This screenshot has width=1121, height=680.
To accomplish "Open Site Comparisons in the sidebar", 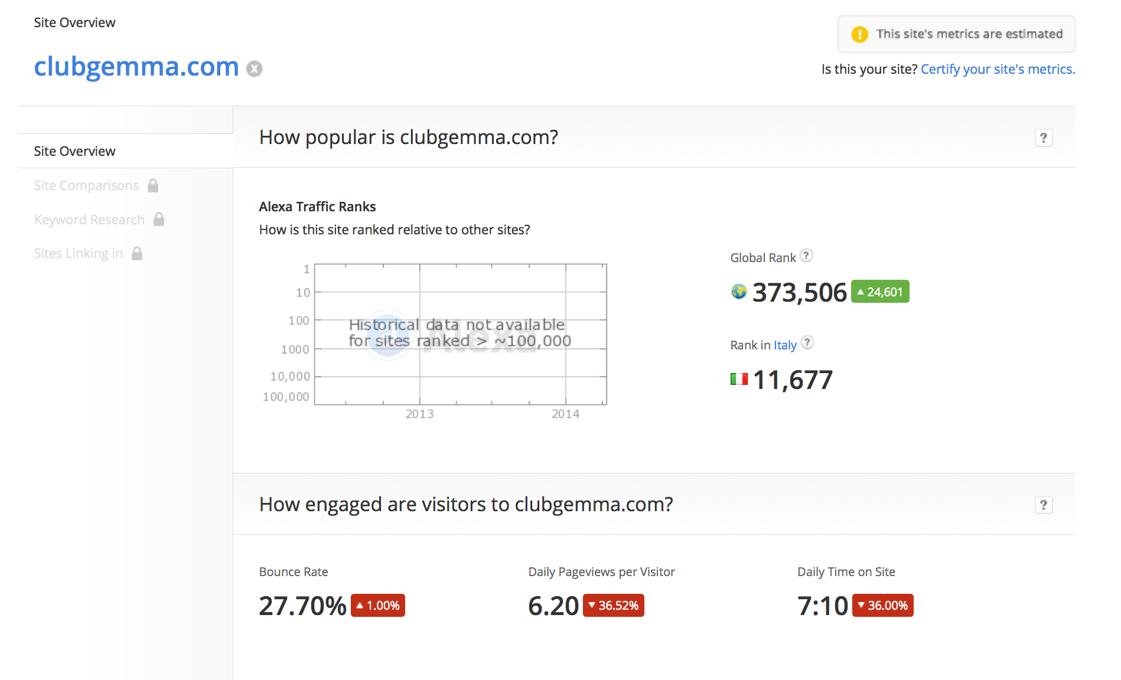I will point(86,185).
